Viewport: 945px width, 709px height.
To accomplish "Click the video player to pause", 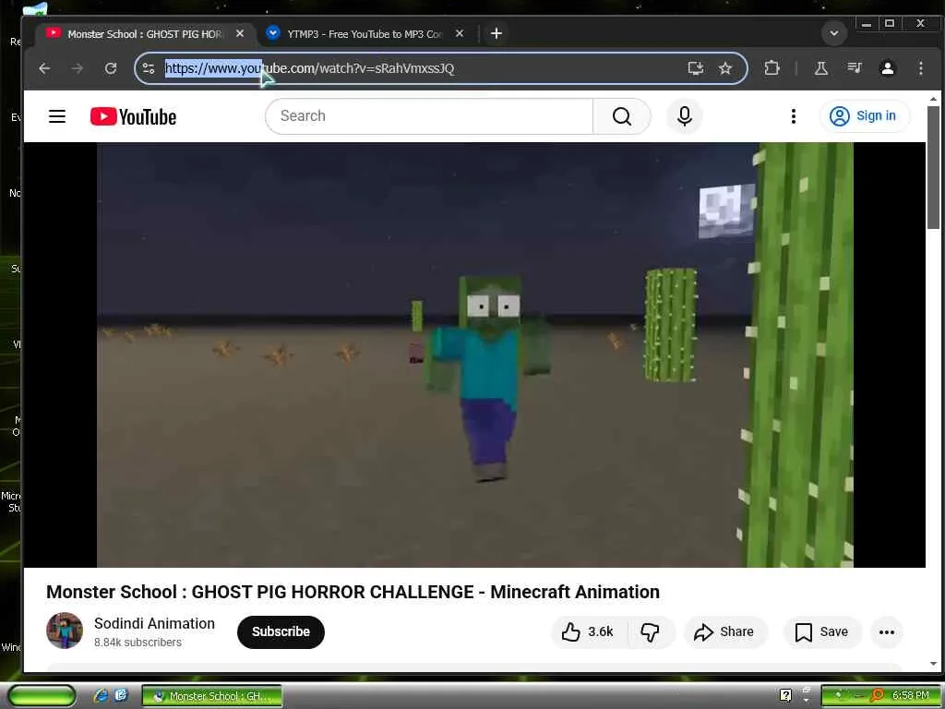I will pos(475,354).
